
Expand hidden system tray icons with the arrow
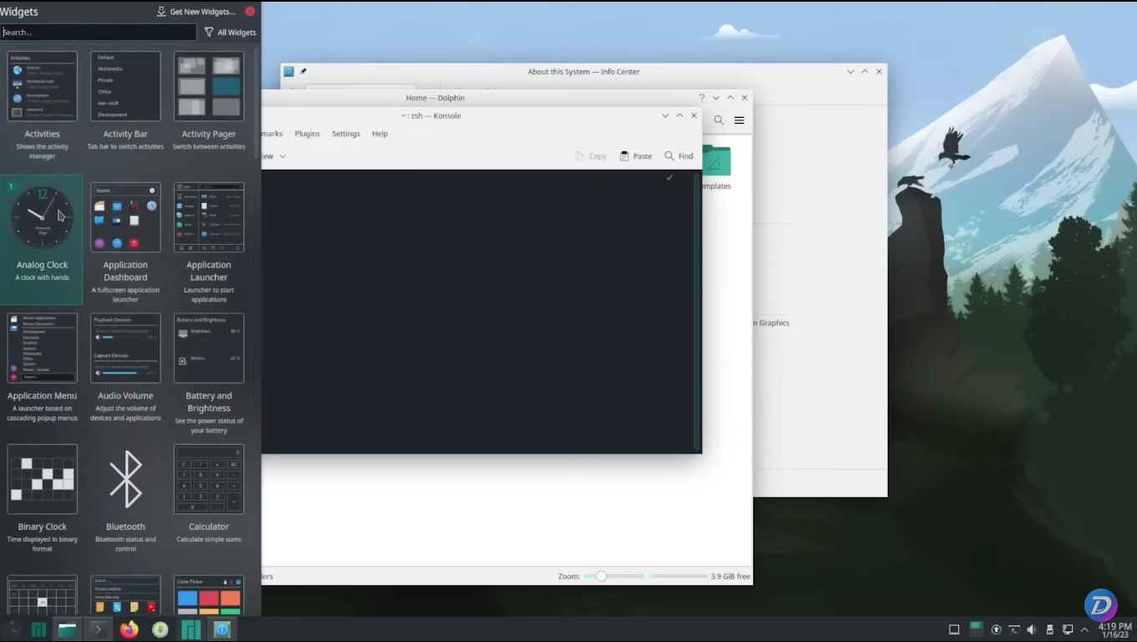pyautogui.click(x=1084, y=629)
